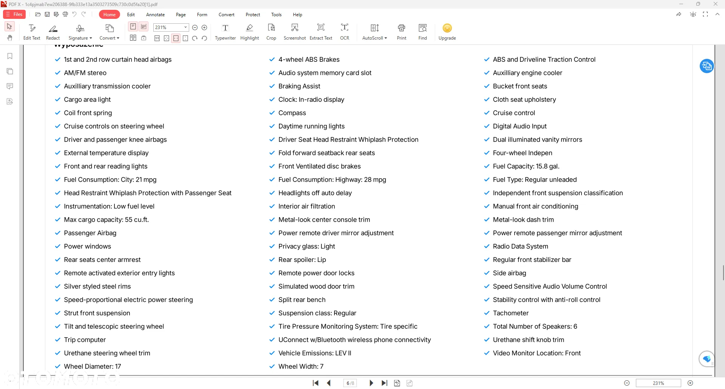Click the Find tool
Screen dimensions: 725x389
(423, 32)
